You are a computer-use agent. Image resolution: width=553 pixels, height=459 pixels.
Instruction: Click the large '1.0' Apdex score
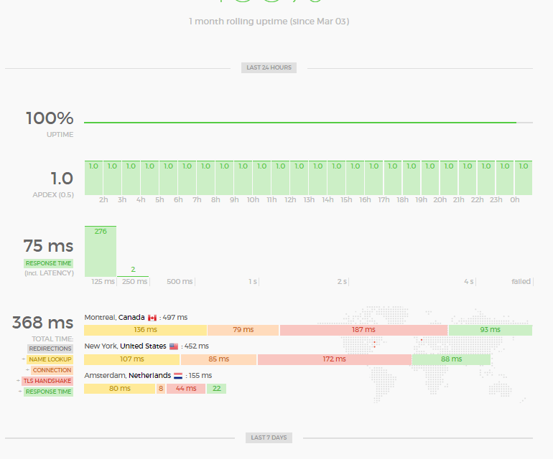tap(62, 179)
